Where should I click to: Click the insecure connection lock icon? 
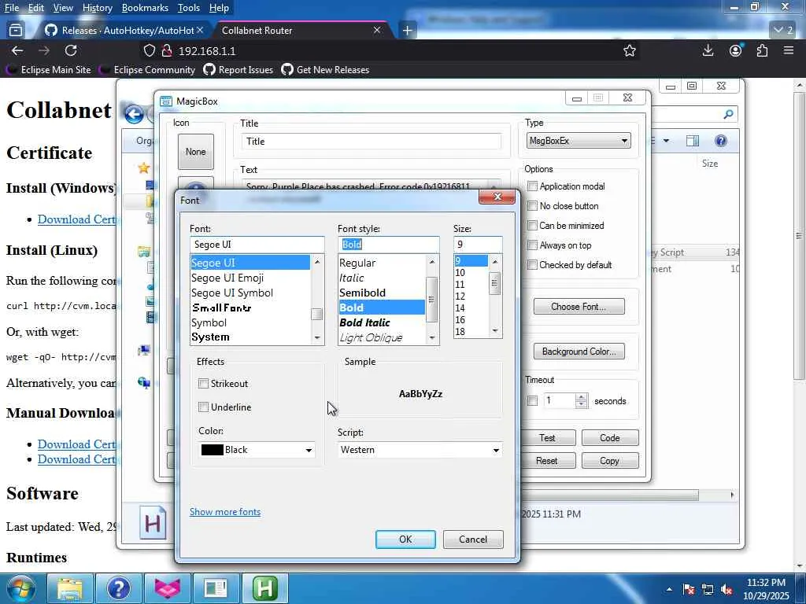pos(166,50)
